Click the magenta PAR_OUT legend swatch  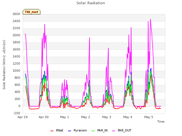114,131
